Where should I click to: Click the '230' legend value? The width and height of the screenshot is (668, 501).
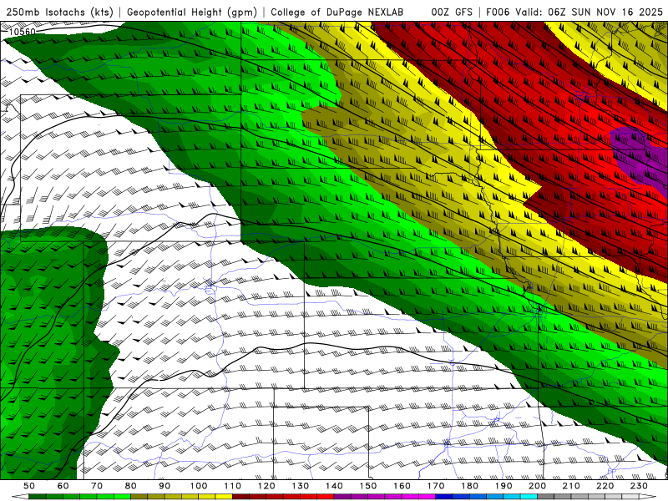point(639,486)
